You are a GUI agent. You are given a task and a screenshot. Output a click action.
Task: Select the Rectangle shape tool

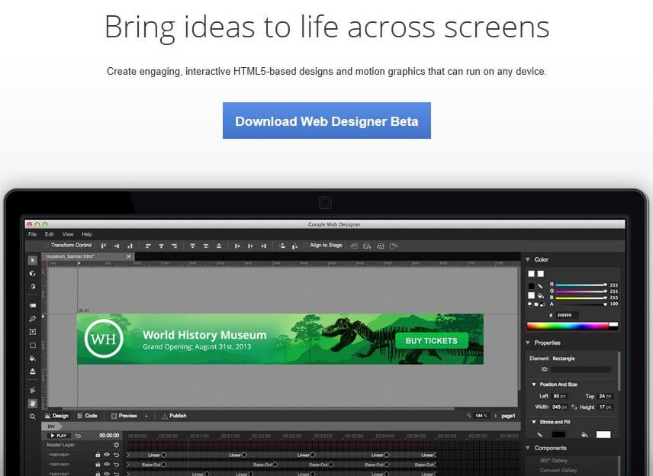point(33,346)
